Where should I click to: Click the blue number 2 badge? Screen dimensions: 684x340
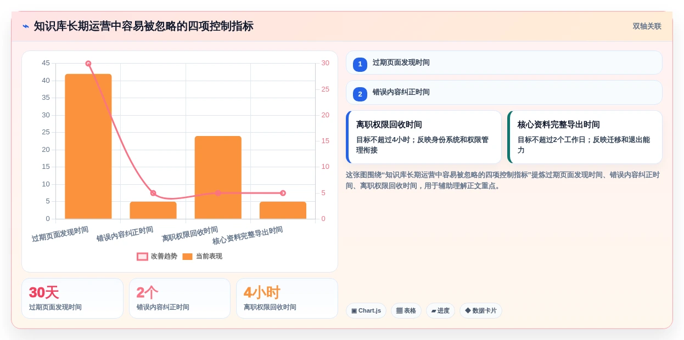(360, 94)
